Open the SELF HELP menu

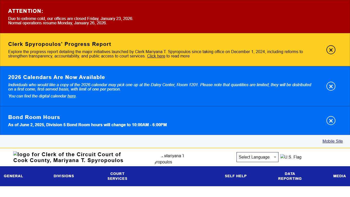pyautogui.click(x=236, y=176)
